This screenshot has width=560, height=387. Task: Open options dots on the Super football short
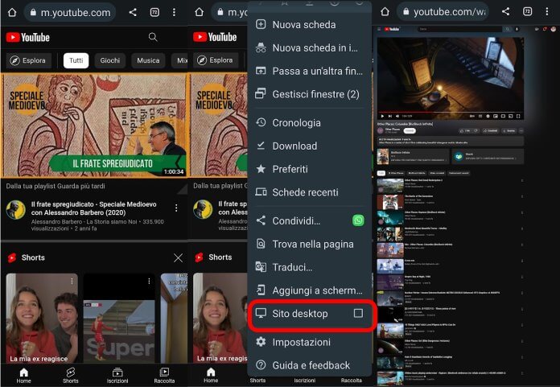[149, 282]
